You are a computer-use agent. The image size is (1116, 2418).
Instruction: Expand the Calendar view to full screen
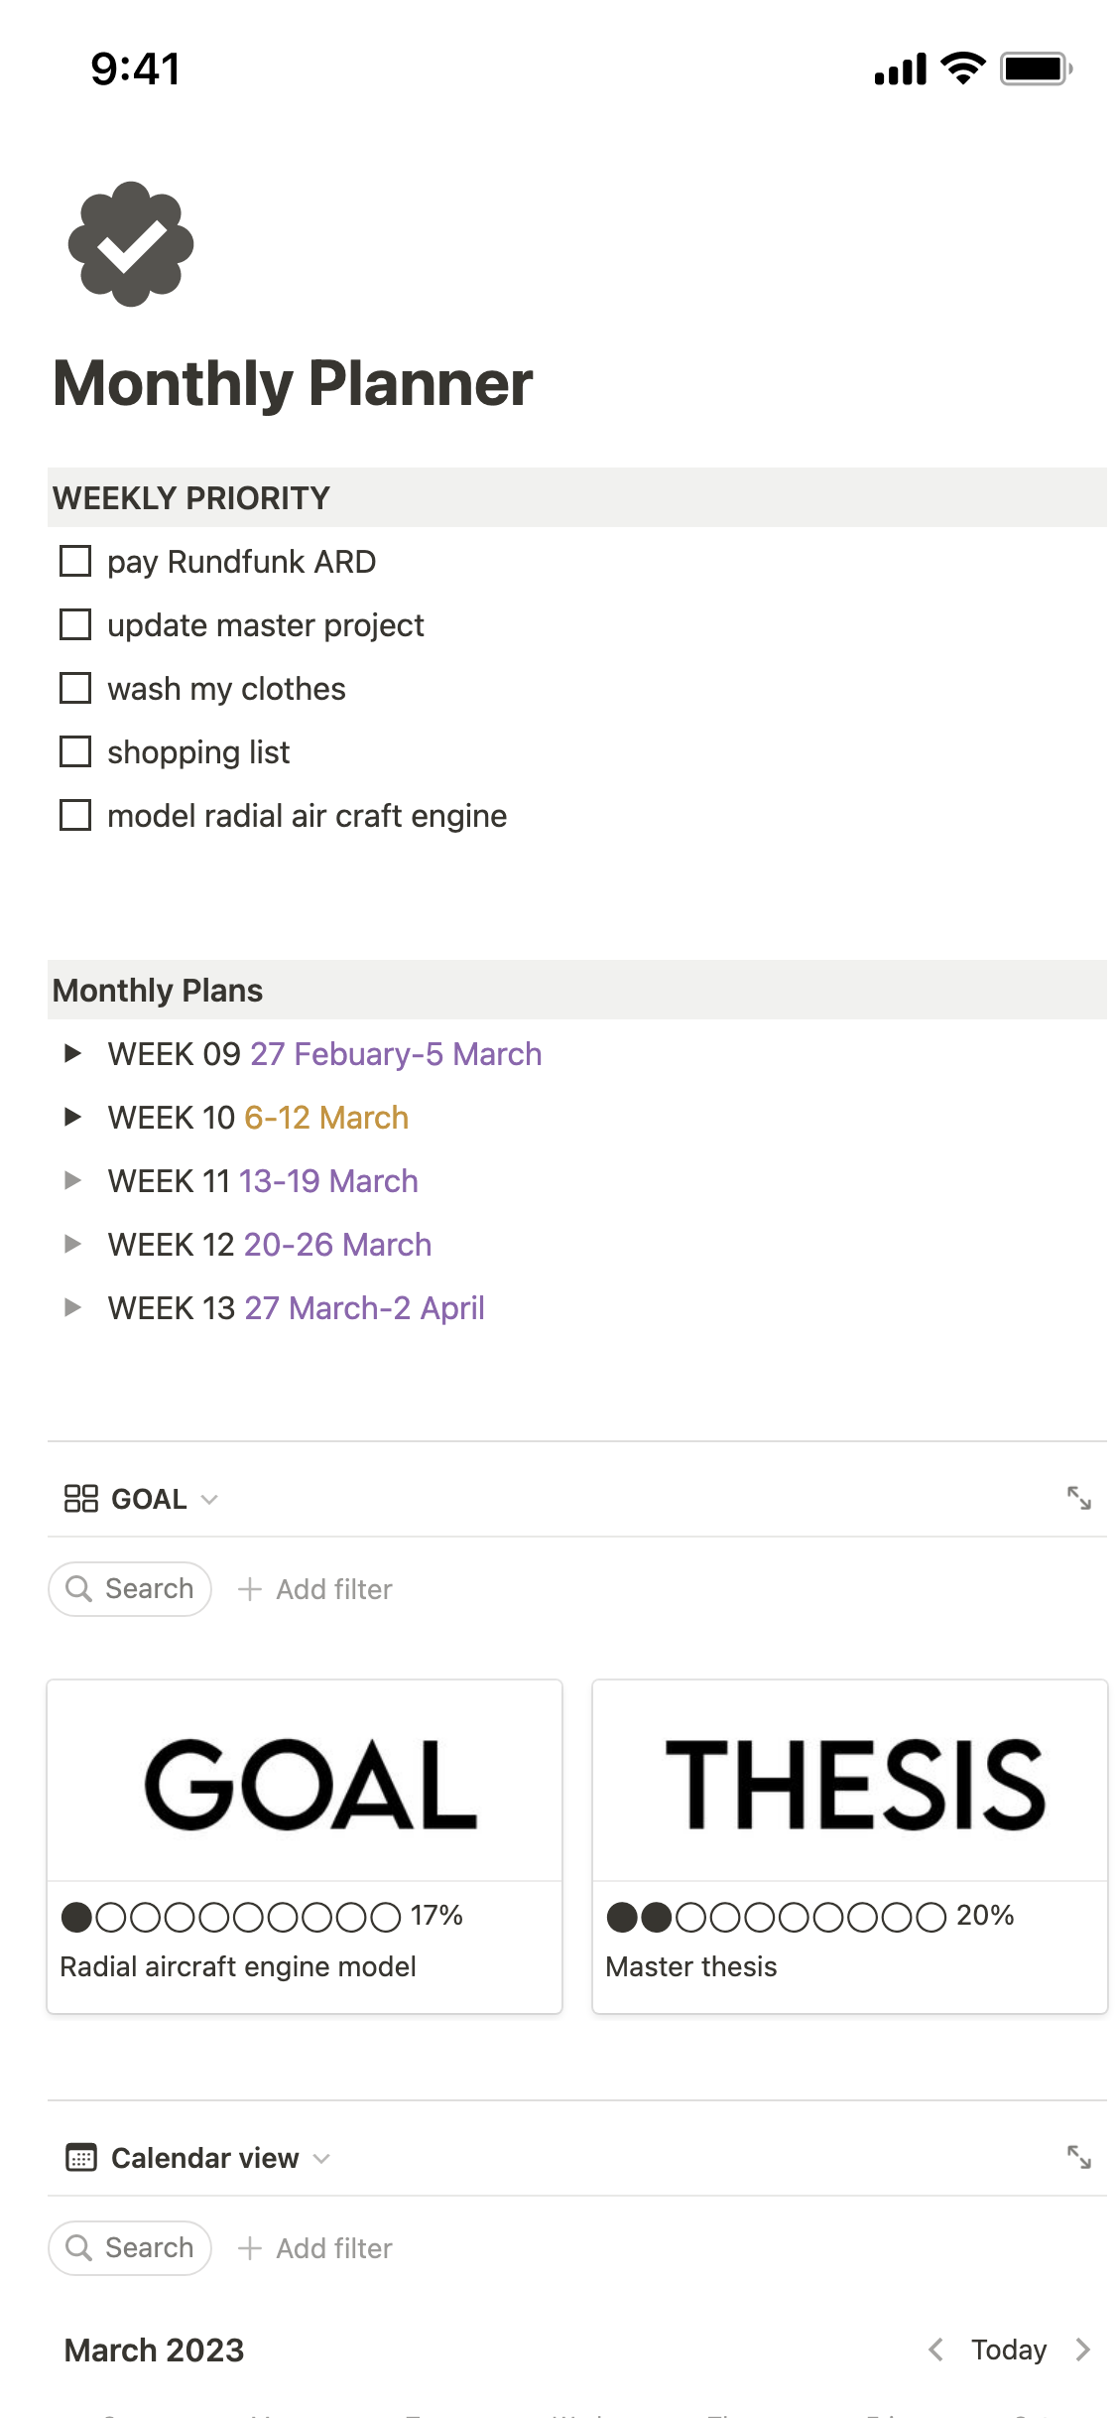[1081, 2157]
